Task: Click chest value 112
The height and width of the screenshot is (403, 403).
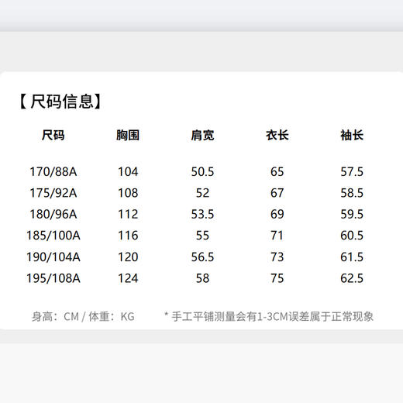Action: click(x=128, y=214)
